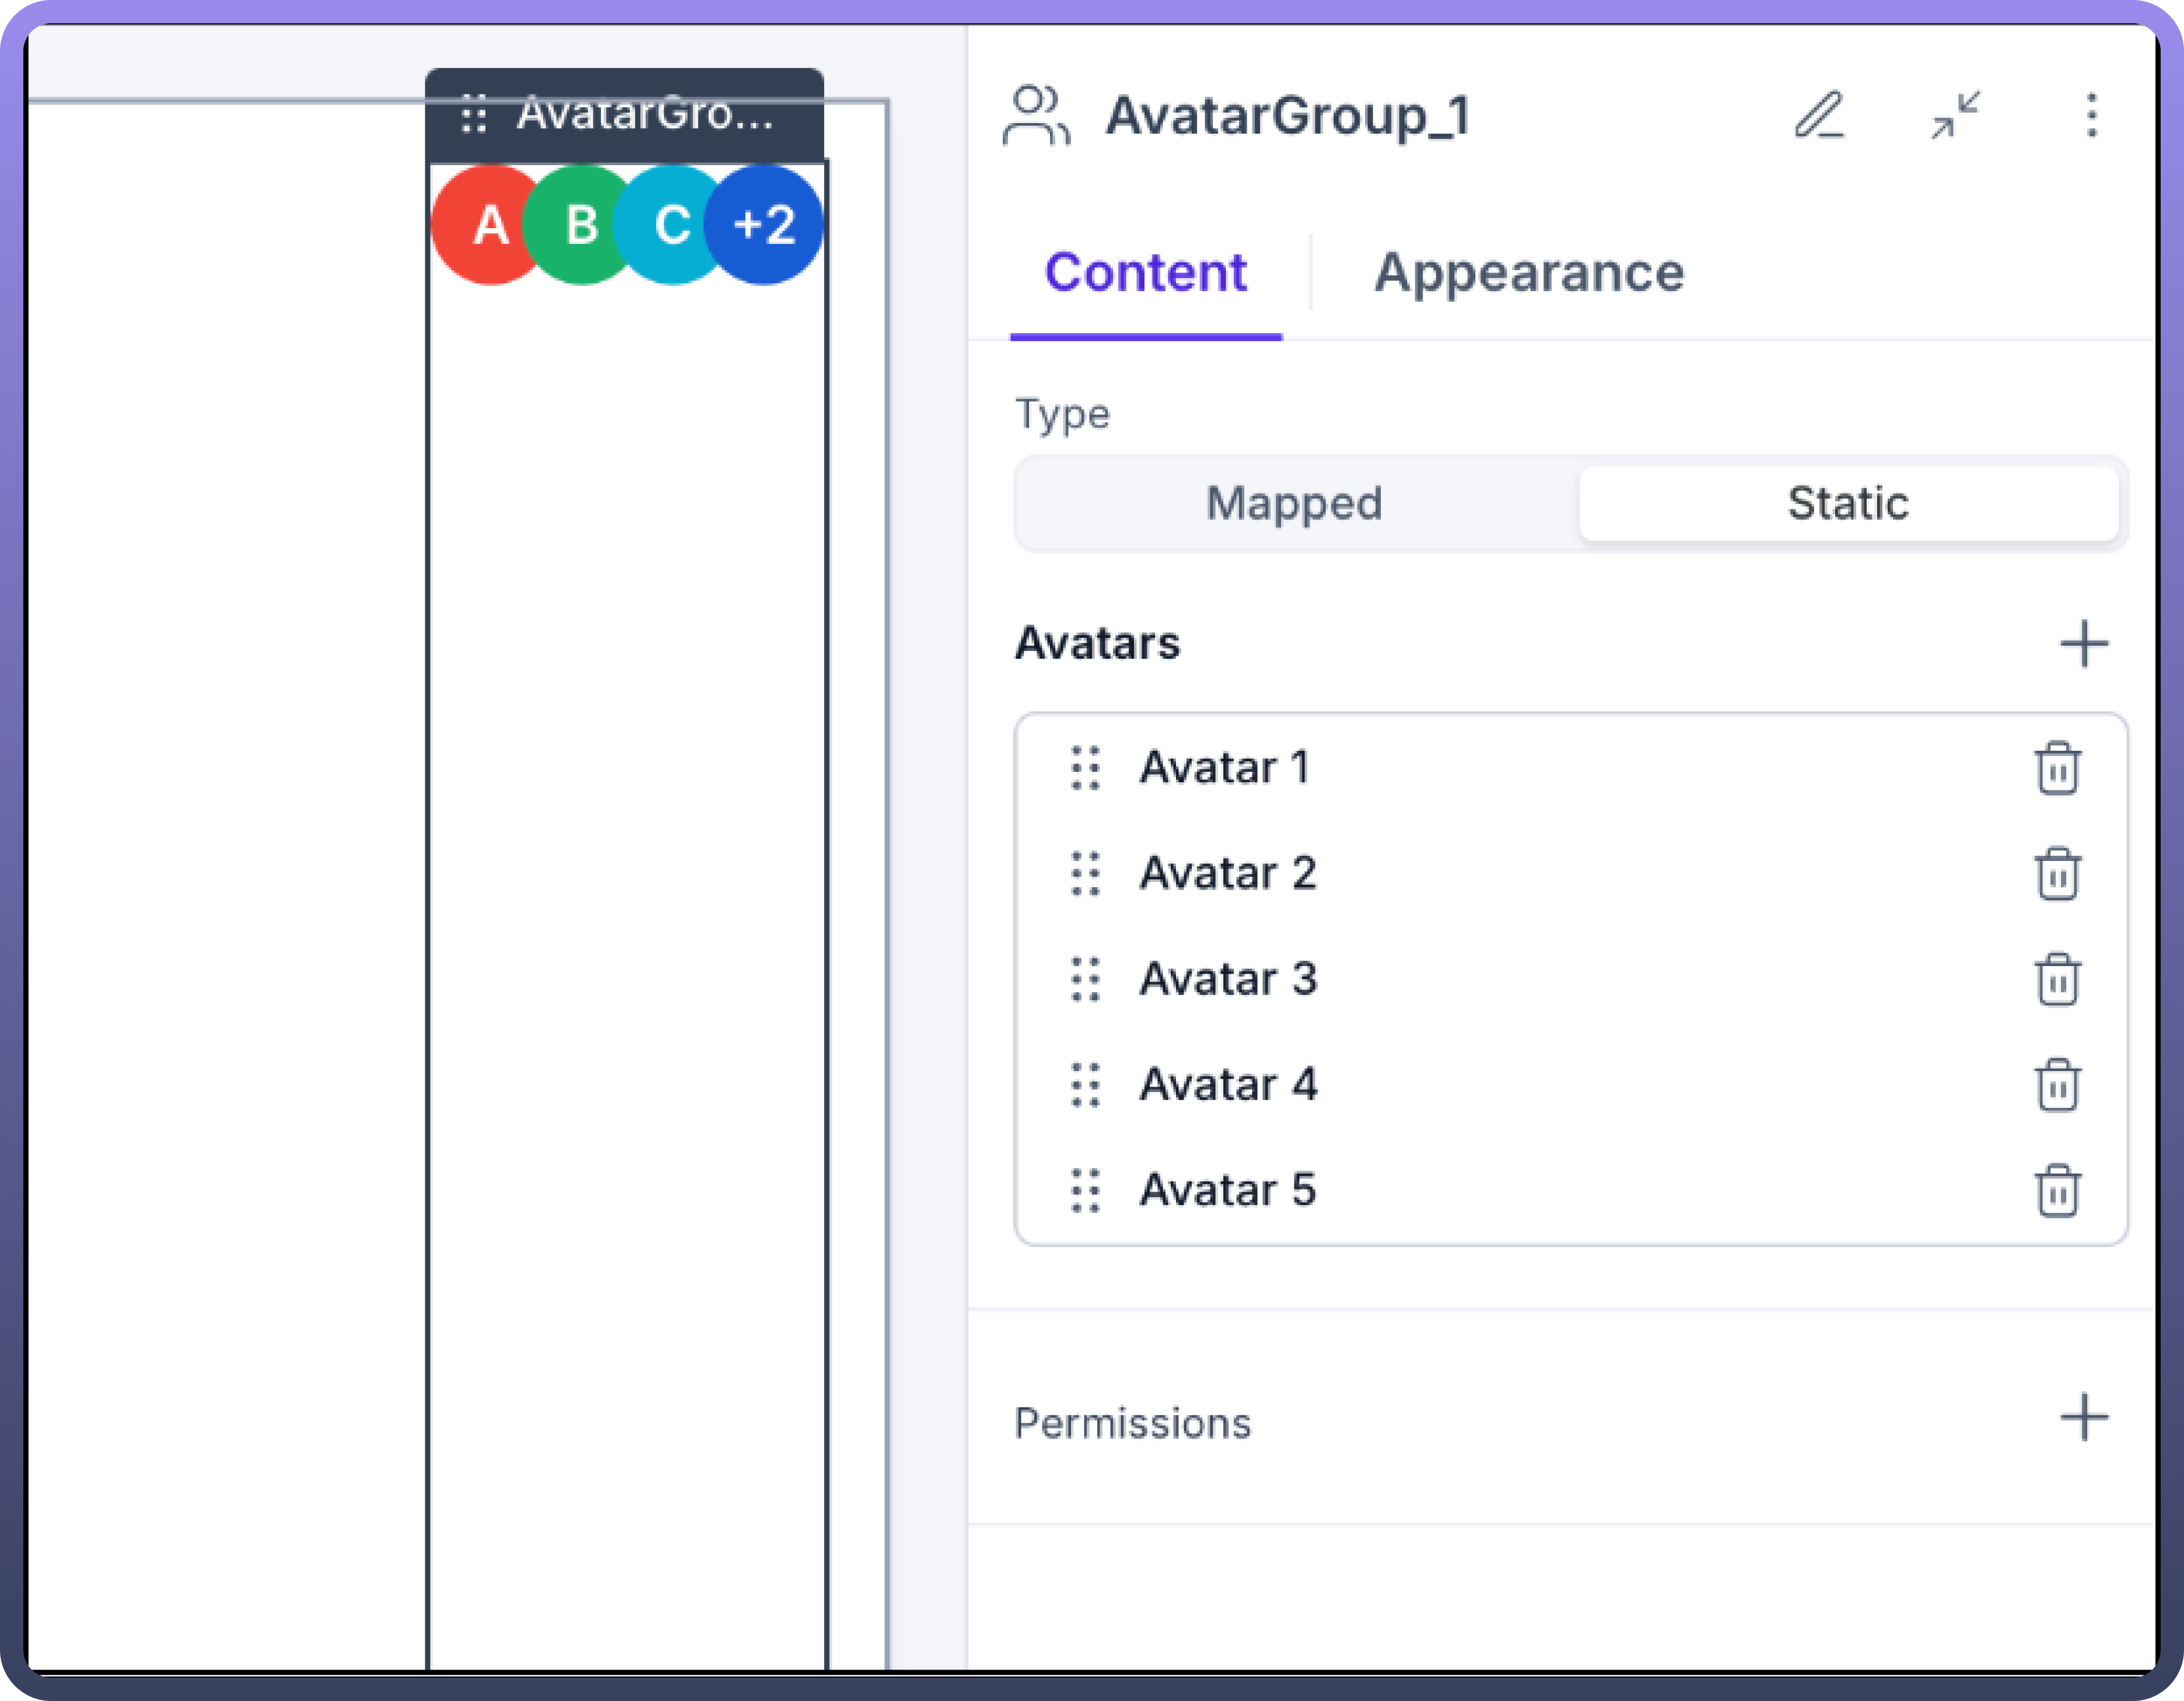This screenshot has width=2184, height=1701.
Task: Click the pencil rename icon for AvatarGroup_1
Action: pyautogui.click(x=1818, y=115)
